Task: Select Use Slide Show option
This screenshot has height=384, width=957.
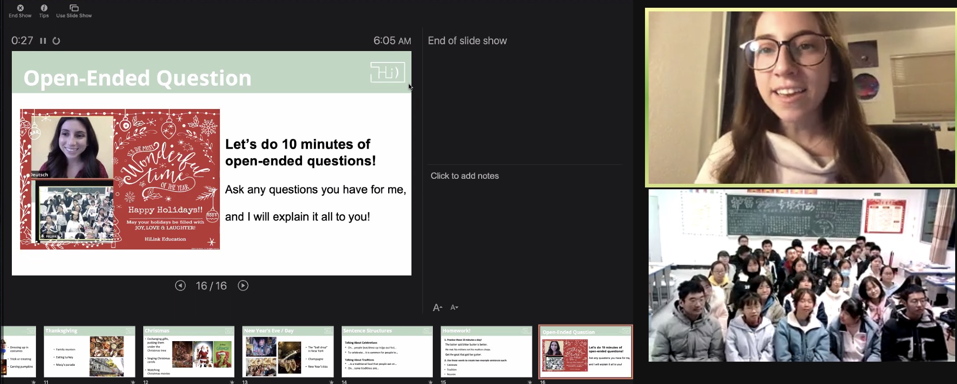Action: (x=74, y=11)
